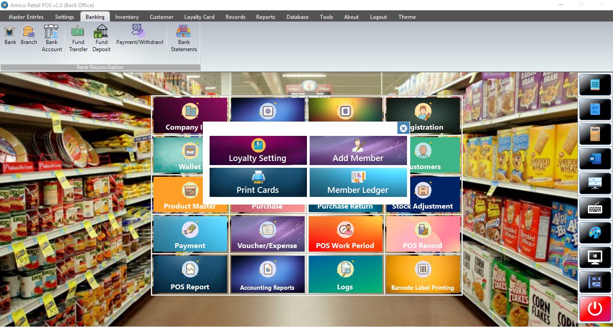Open the Fund Transfer ribbon icon
The width and height of the screenshot is (613, 327).
pos(78,38)
